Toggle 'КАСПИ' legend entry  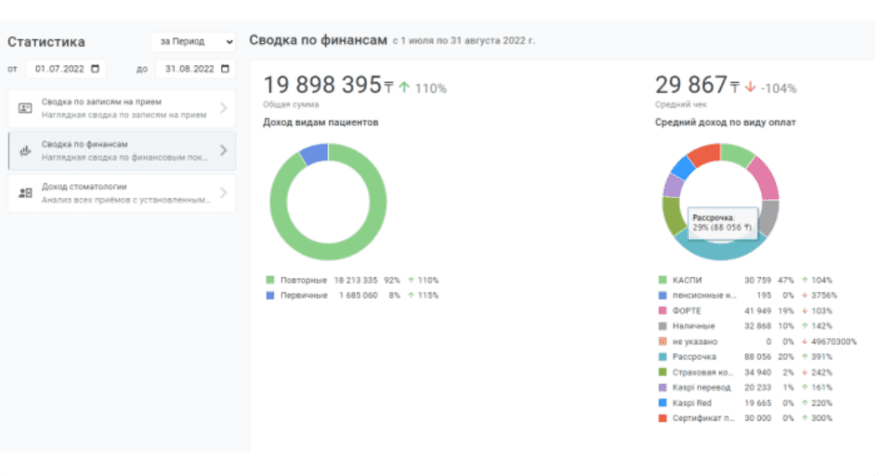point(687,280)
